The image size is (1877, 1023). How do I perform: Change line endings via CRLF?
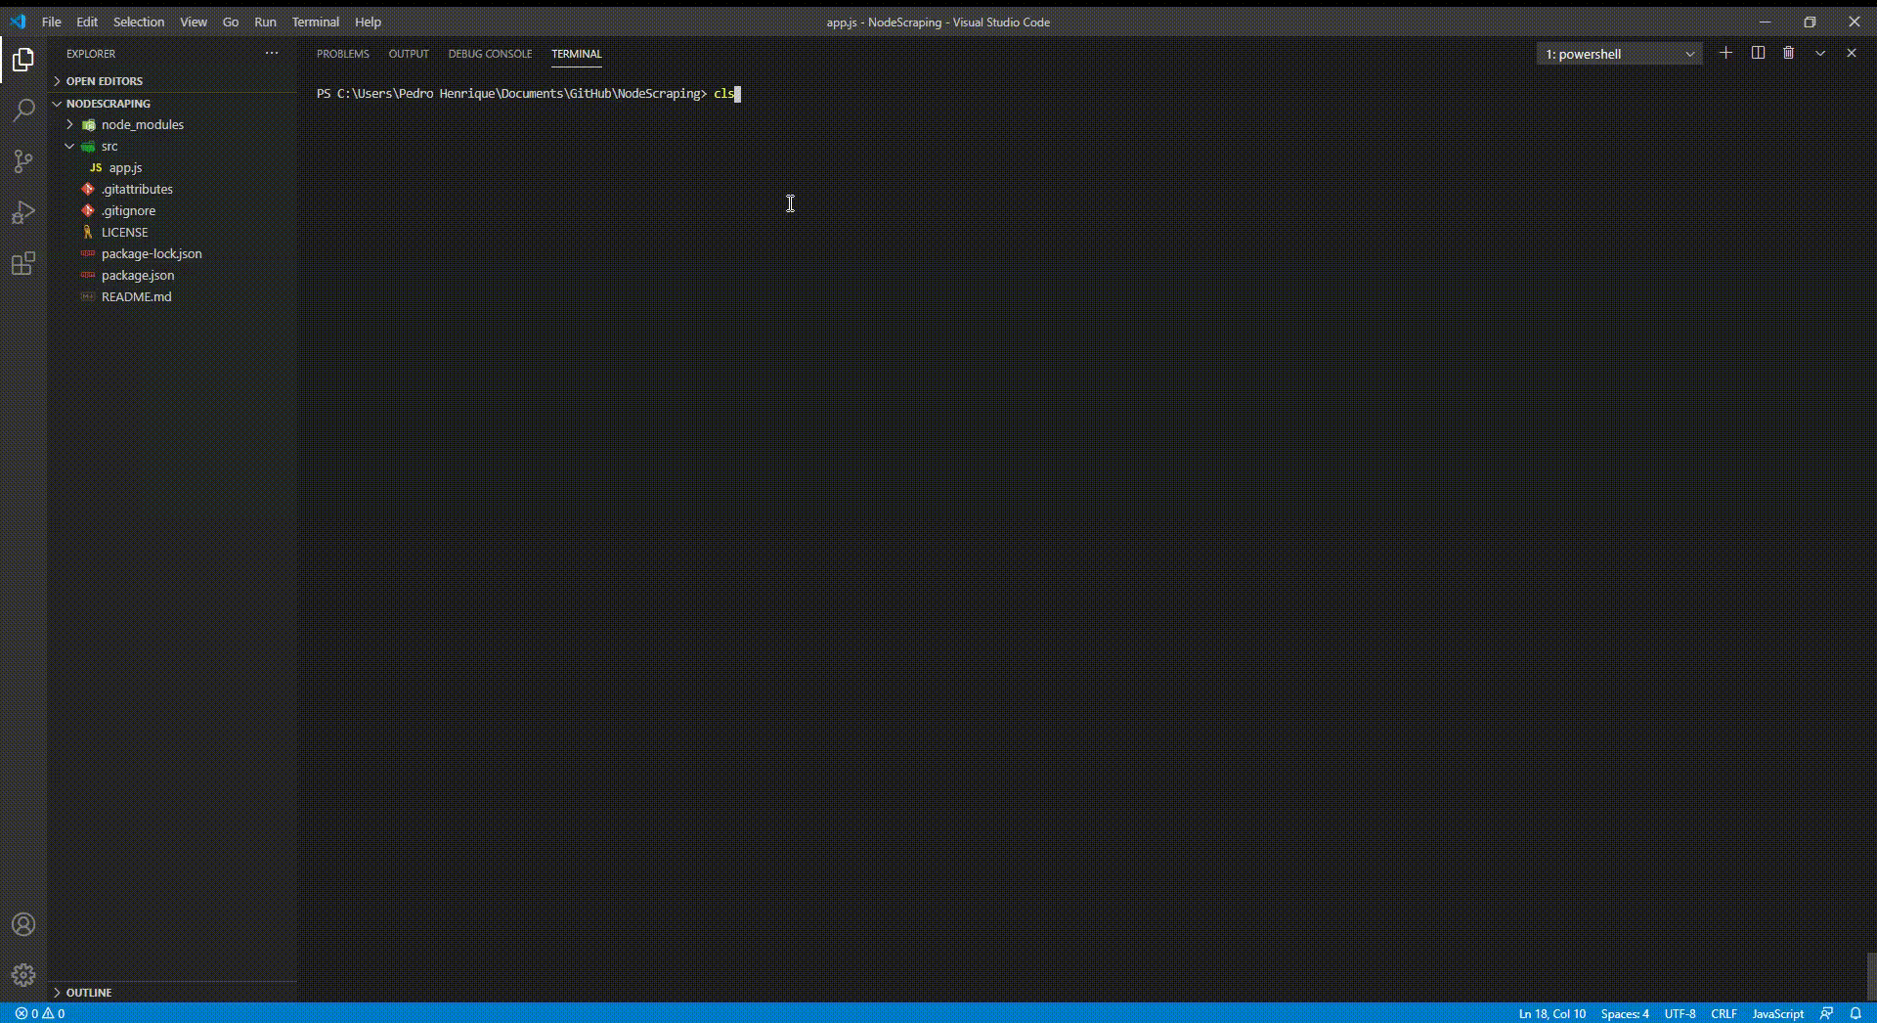pyautogui.click(x=1724, y=1013)
